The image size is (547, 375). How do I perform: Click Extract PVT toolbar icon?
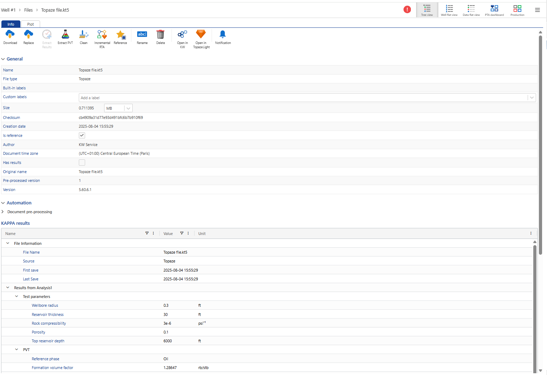(x=65, y=37)
